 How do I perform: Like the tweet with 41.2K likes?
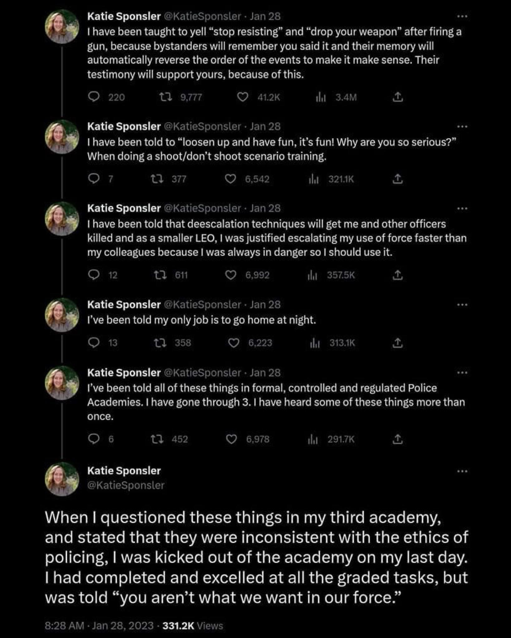(x=242, y=98)
